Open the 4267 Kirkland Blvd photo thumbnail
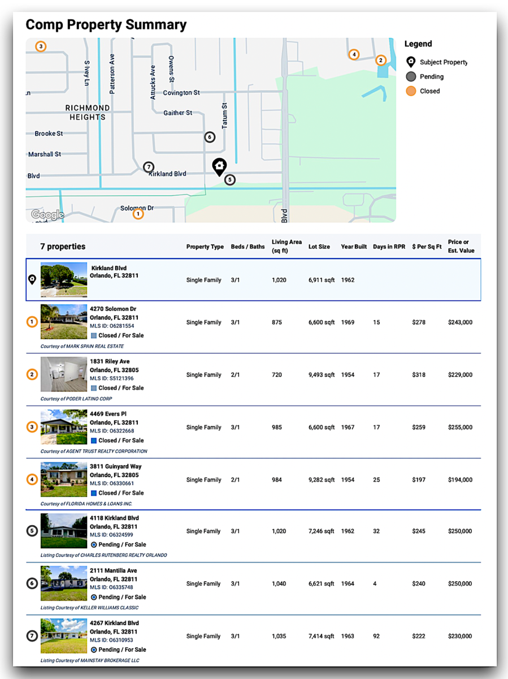The width and height of the screenshot is (508, 679). pyautogui.click(x=64, y=636)
